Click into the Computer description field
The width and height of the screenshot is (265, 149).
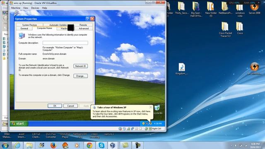click(x=65, y=43)
